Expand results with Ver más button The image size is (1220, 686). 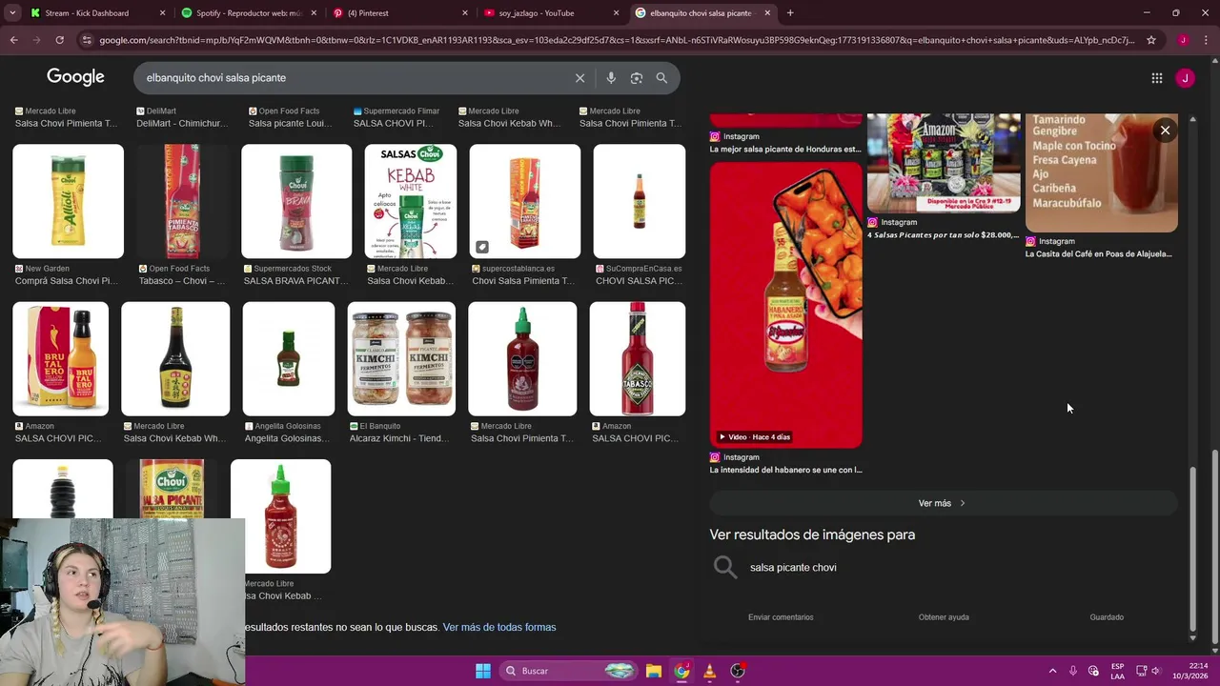click(943, 503)
